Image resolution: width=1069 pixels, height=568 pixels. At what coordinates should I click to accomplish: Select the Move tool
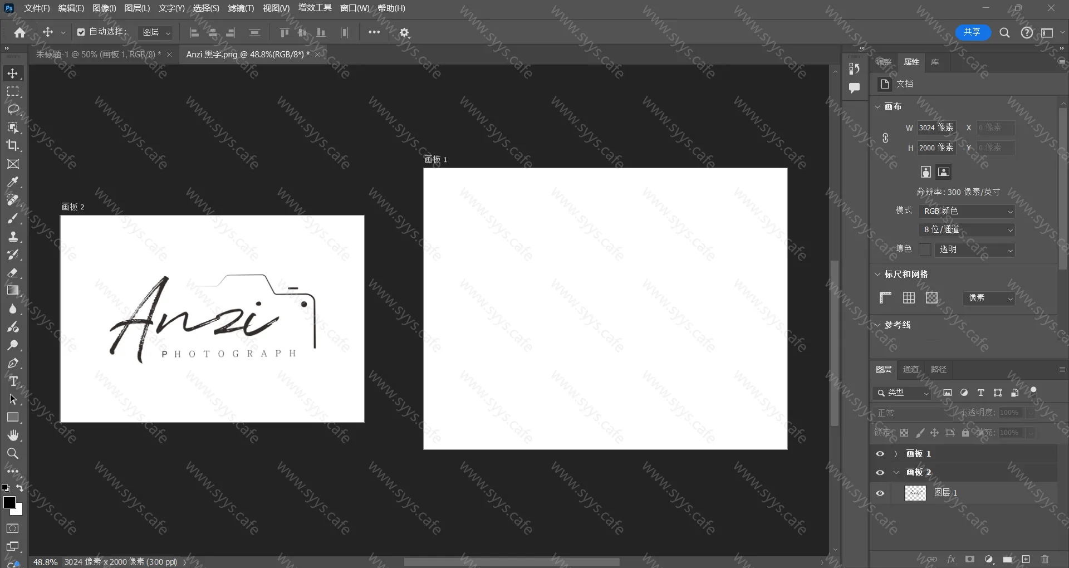tap(13, 74)
